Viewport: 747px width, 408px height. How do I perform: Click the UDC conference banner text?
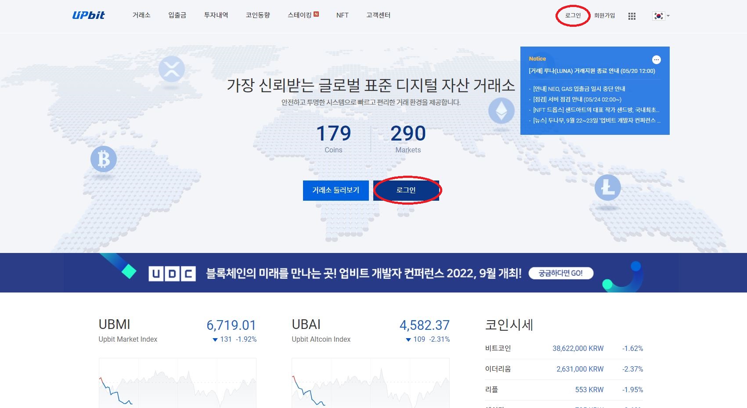[x=364, y=274]
